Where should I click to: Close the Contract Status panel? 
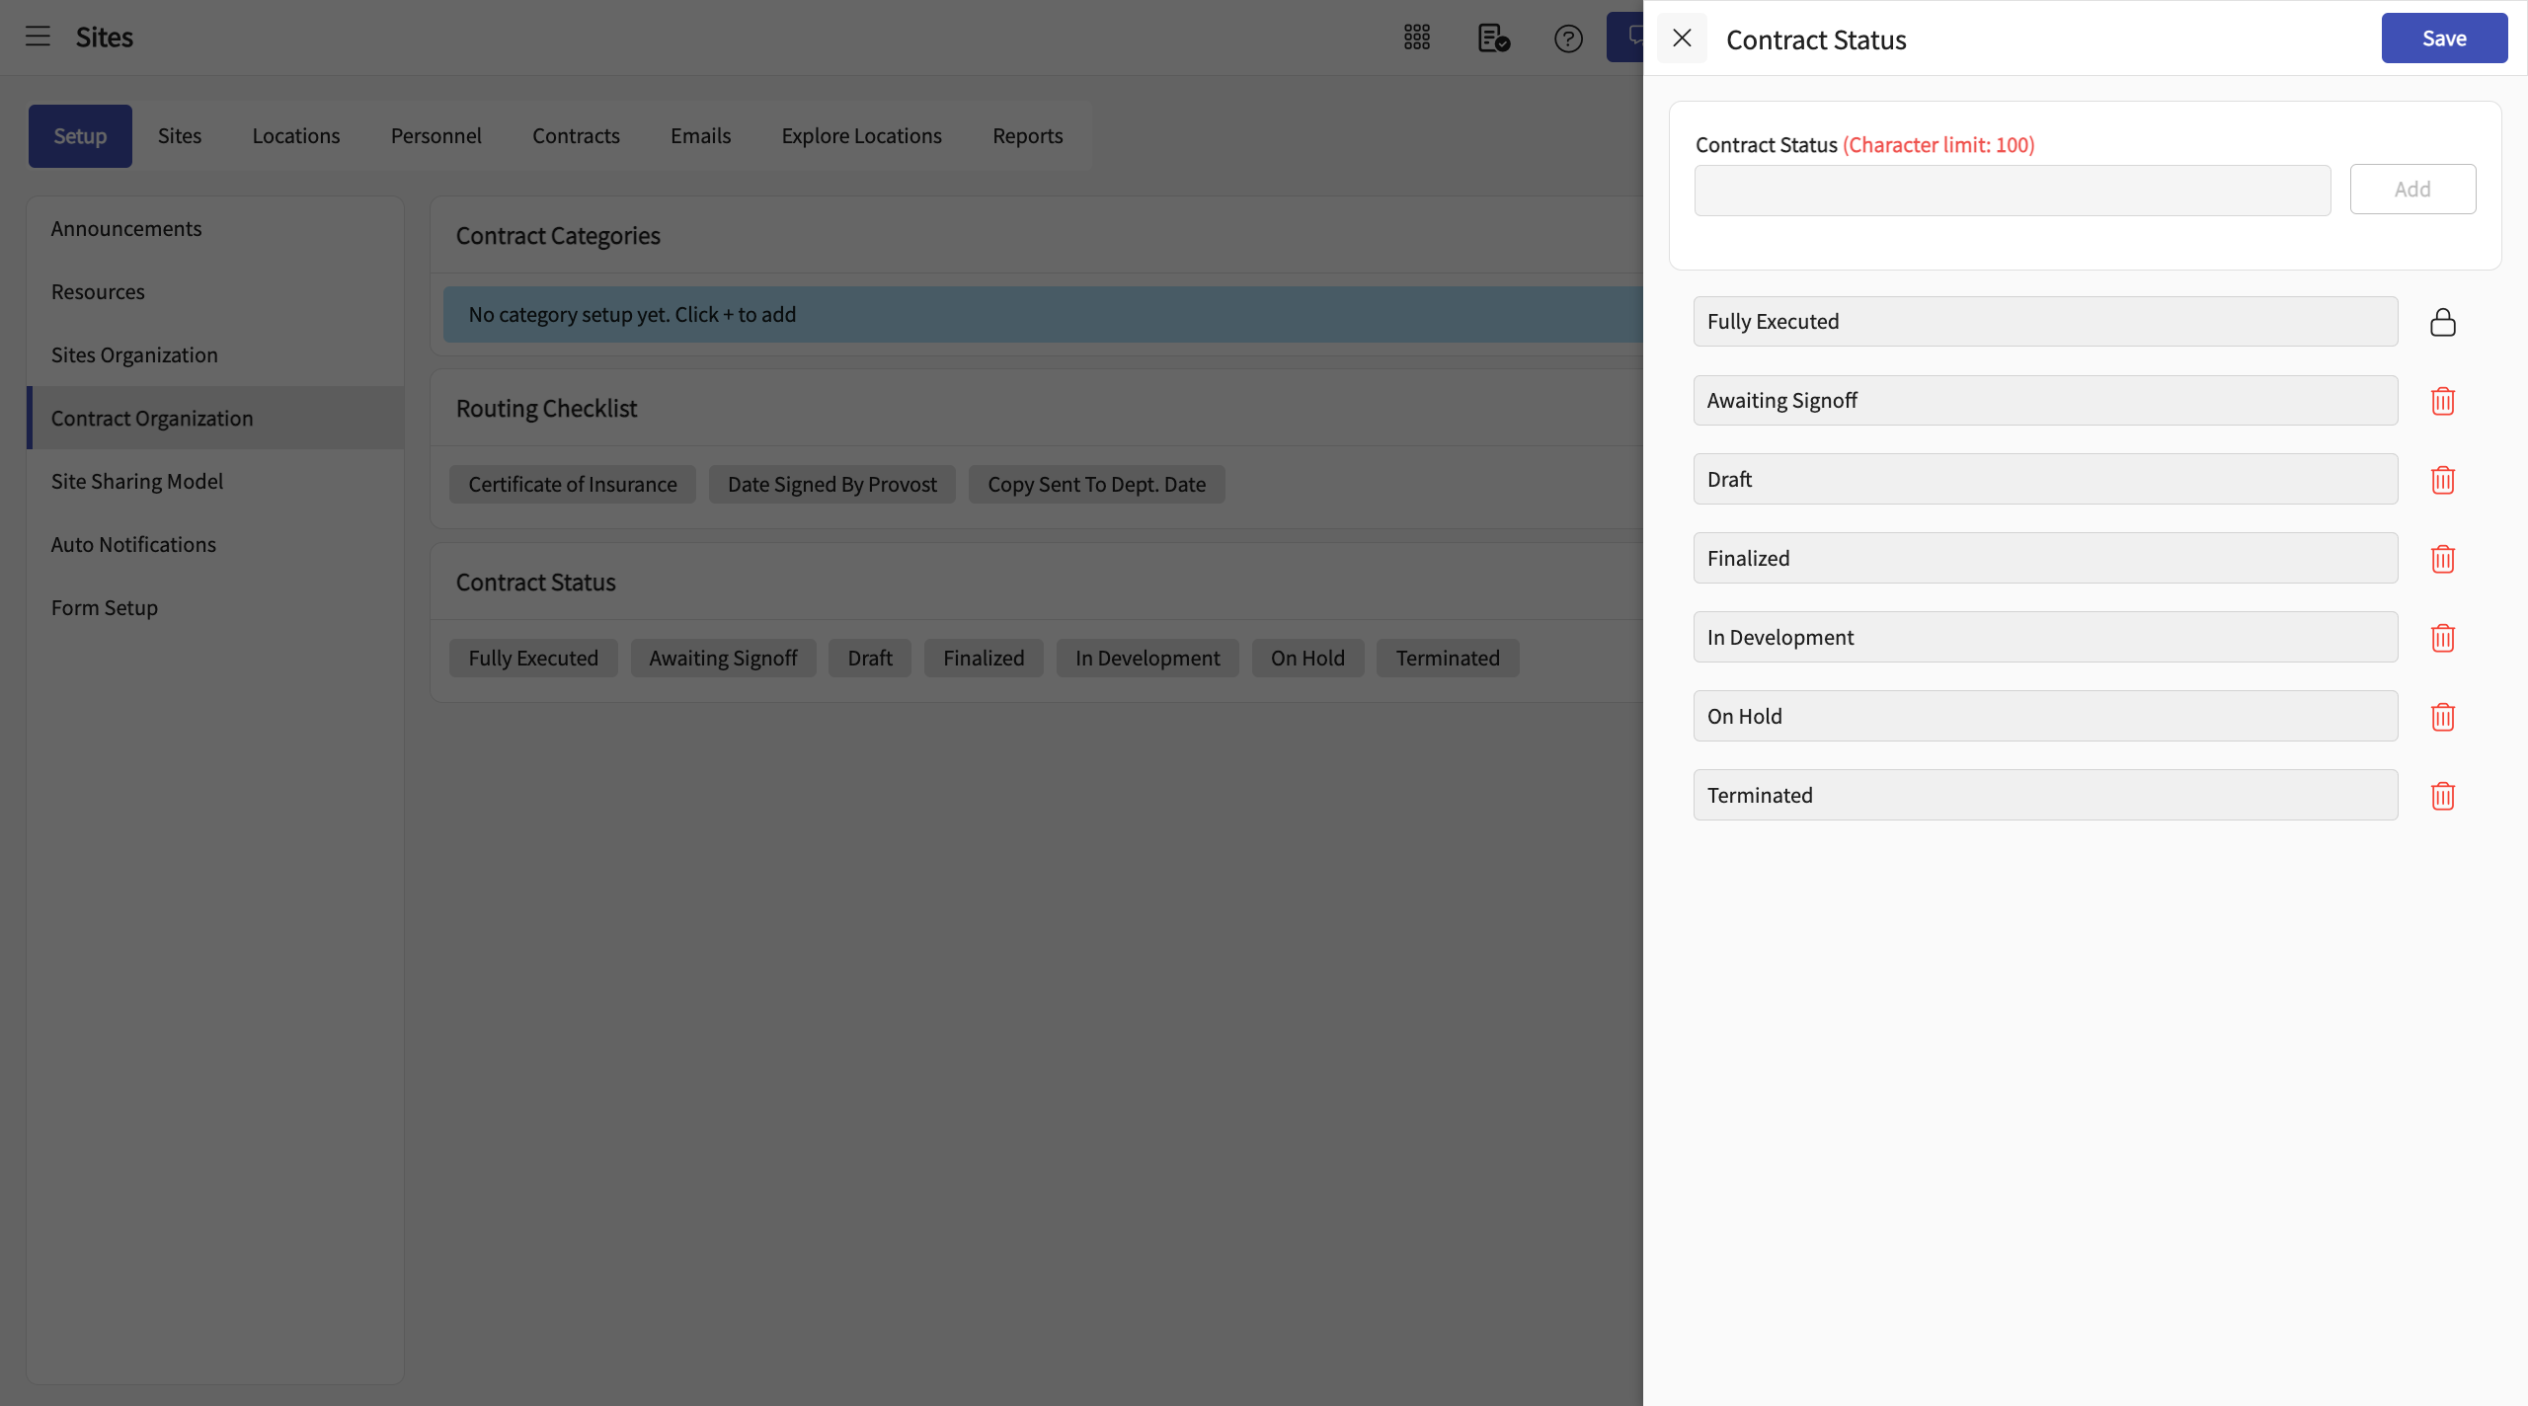[x=1682, y=39]
